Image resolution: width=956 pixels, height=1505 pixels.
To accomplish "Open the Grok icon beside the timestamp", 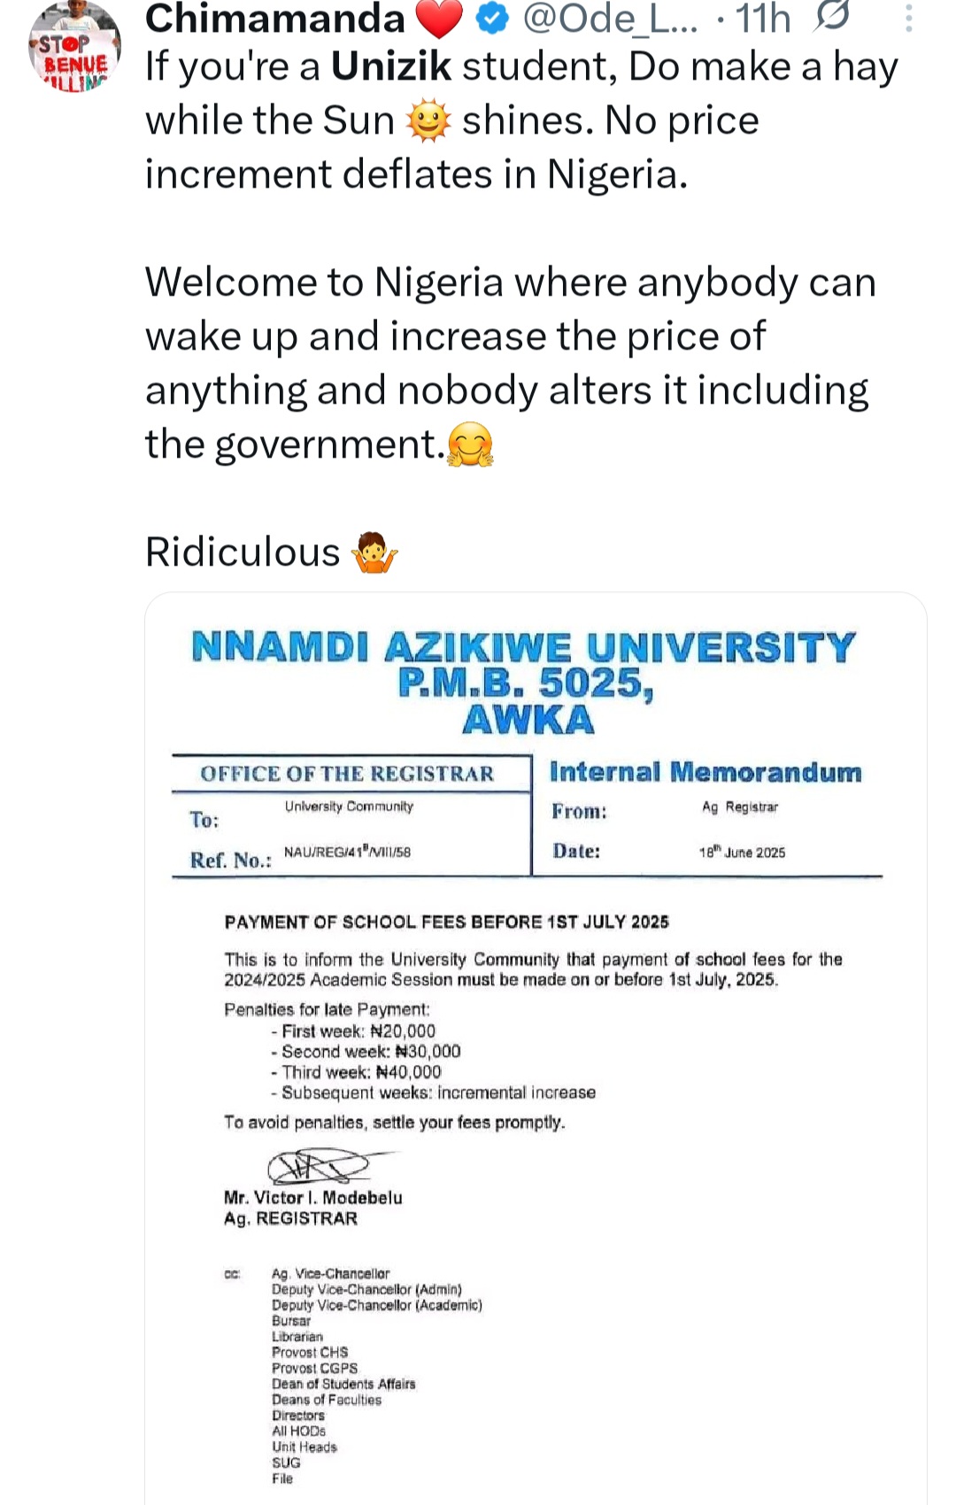I will pyautogui.click(x=832, y=17).
